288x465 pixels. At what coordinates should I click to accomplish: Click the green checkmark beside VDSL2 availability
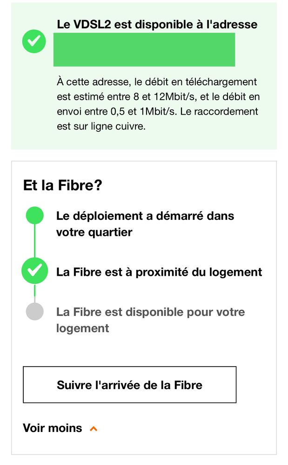(34, 42)
